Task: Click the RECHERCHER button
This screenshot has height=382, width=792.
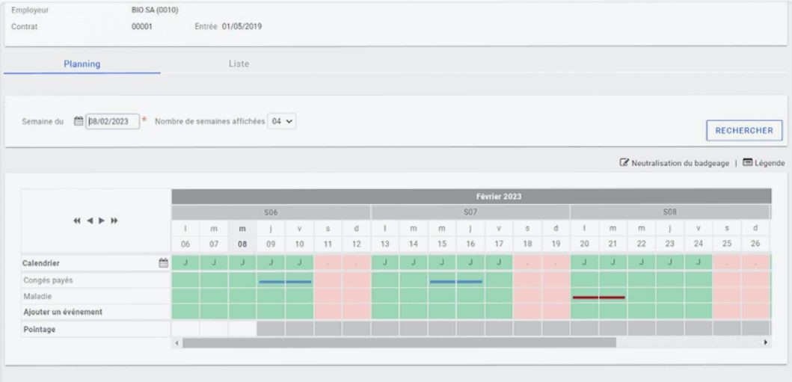Action: [744, 130]
